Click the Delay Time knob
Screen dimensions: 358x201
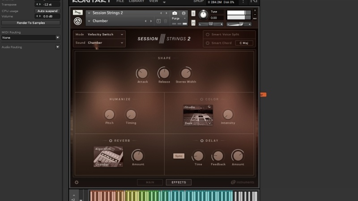tap(198, 156)
